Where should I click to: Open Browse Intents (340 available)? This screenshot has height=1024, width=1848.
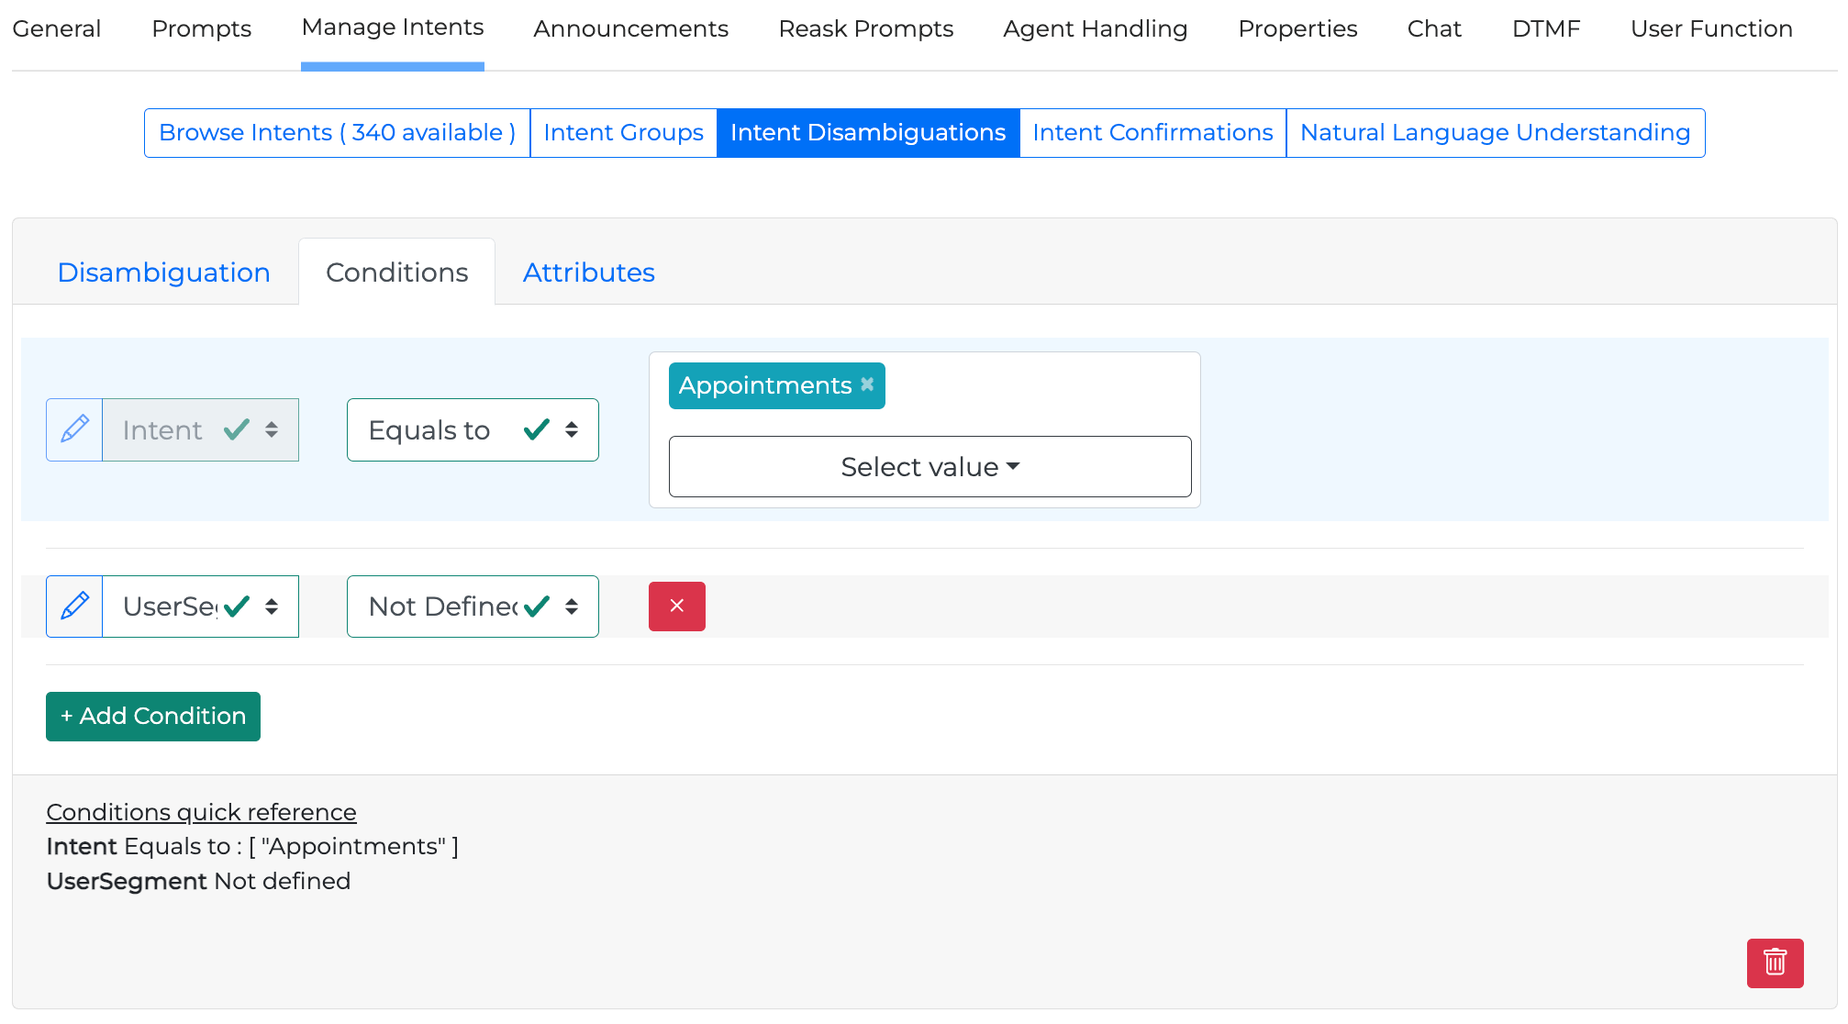point(337,133)
